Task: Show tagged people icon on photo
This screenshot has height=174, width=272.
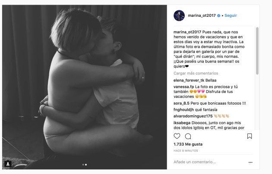Action: 8,164
